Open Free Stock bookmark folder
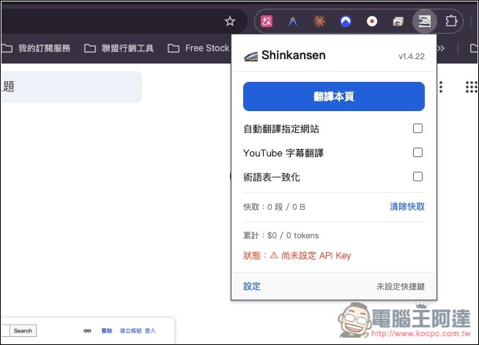 (198, 48)
